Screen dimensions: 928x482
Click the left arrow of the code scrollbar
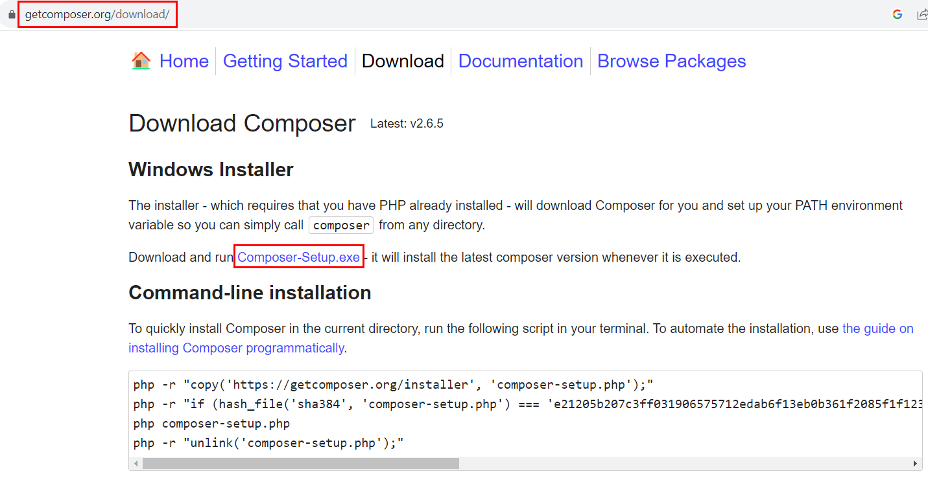tap(135, 463)
